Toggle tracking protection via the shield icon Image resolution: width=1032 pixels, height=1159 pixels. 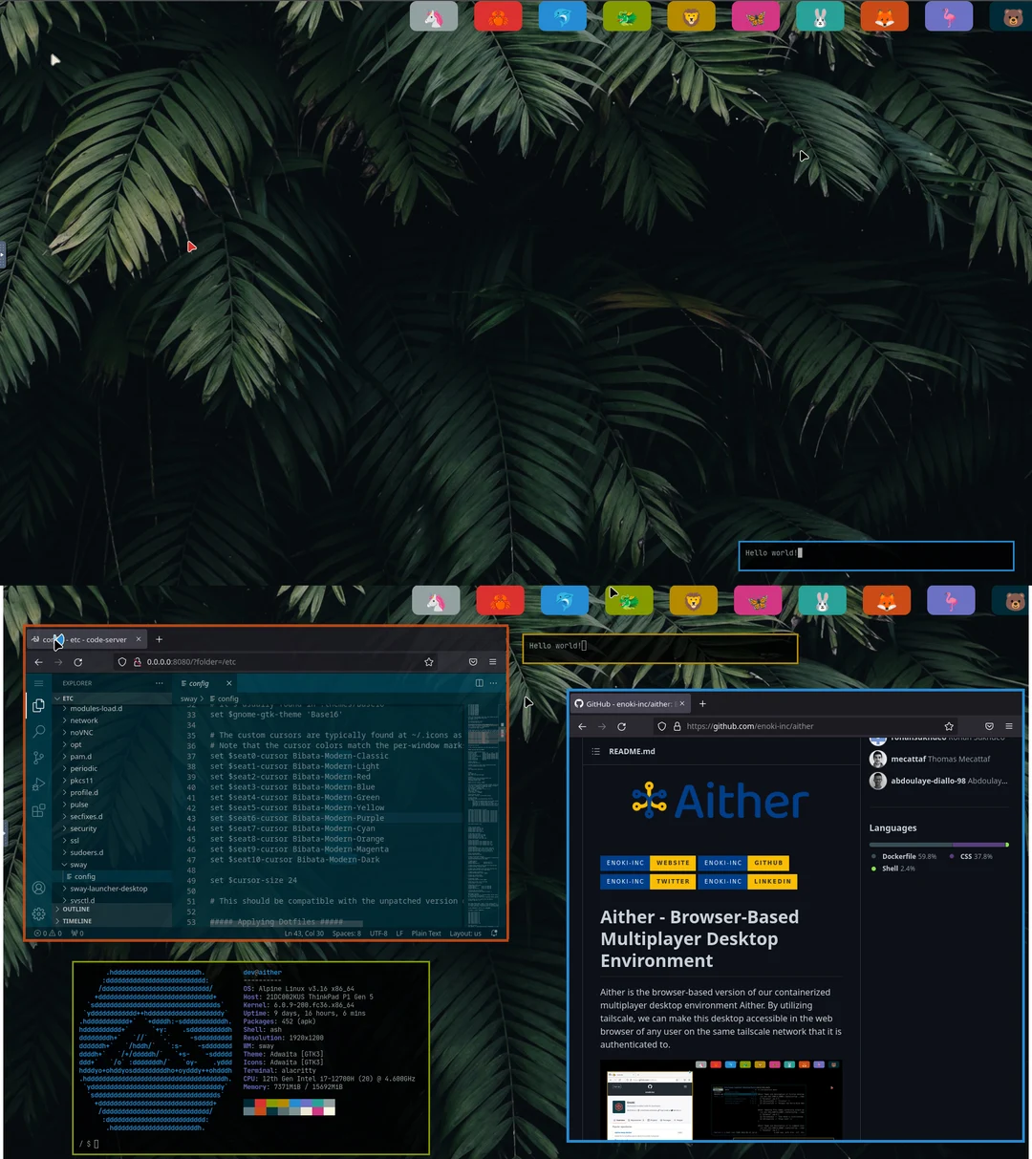click(662, 725)
